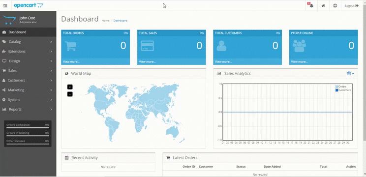Open the Catalog menu
This screenshot has height=177, width=366.
(28, 42)
